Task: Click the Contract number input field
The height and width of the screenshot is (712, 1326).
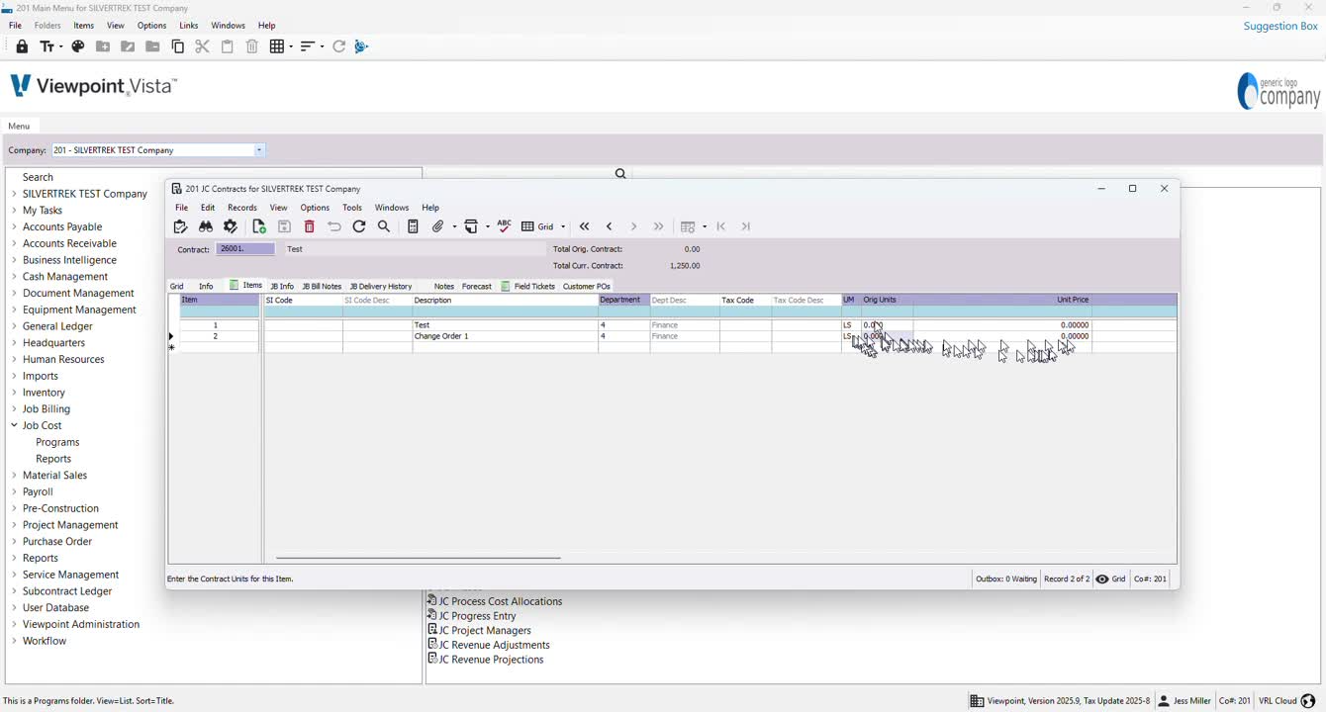Action: [245, 249]
